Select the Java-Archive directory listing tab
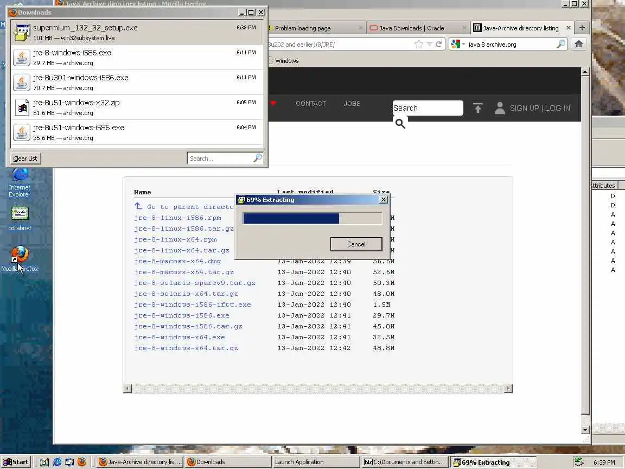The width and height of the screenshot is (625, 469). click(521, 28)
